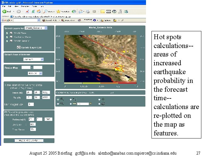Click the apply scale icon beside scale field

click(91, 104)
